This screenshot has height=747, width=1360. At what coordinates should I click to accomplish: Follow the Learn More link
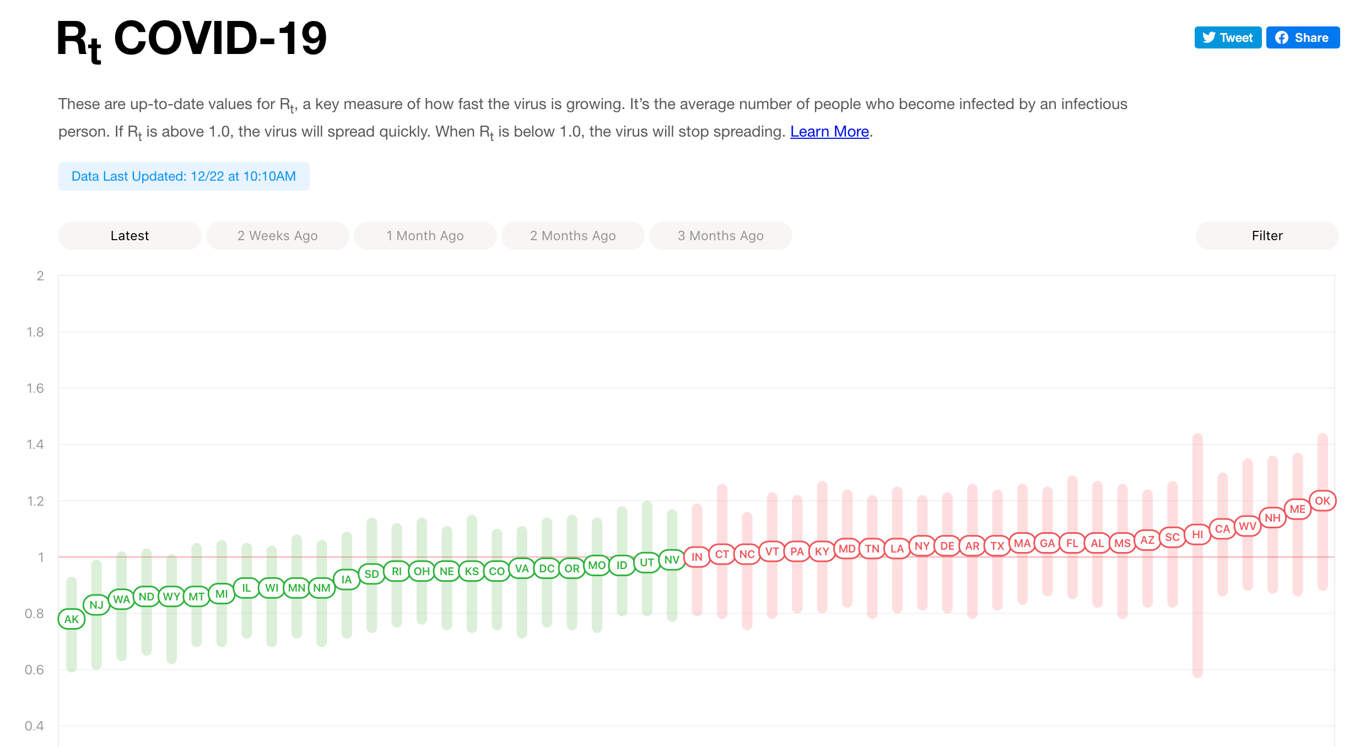pyautogui.click(x=829, y=132)
